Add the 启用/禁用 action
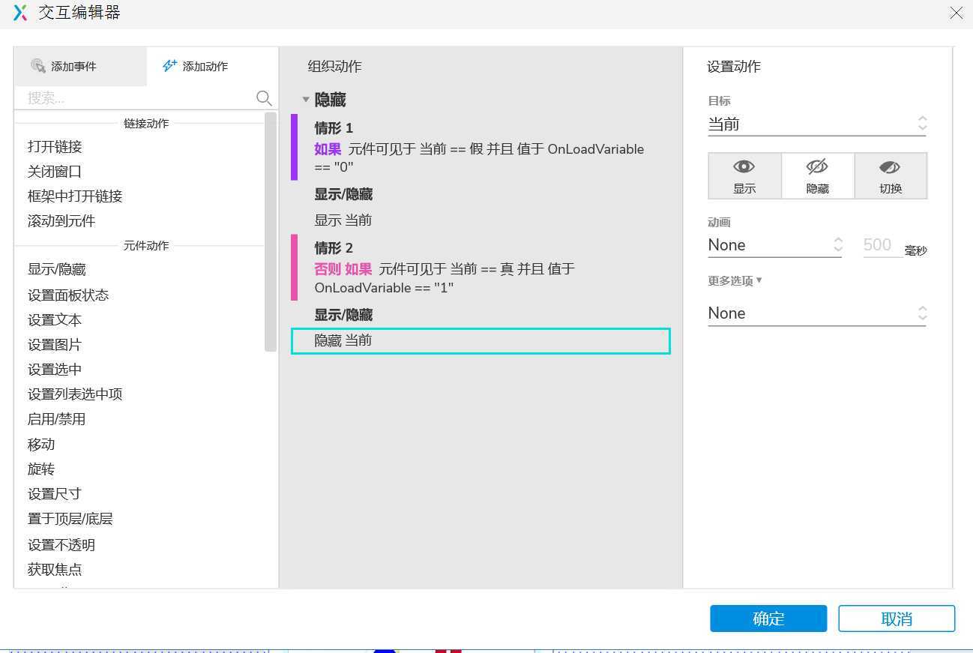This screenshot has height=653, width=973. pos(57,419)
